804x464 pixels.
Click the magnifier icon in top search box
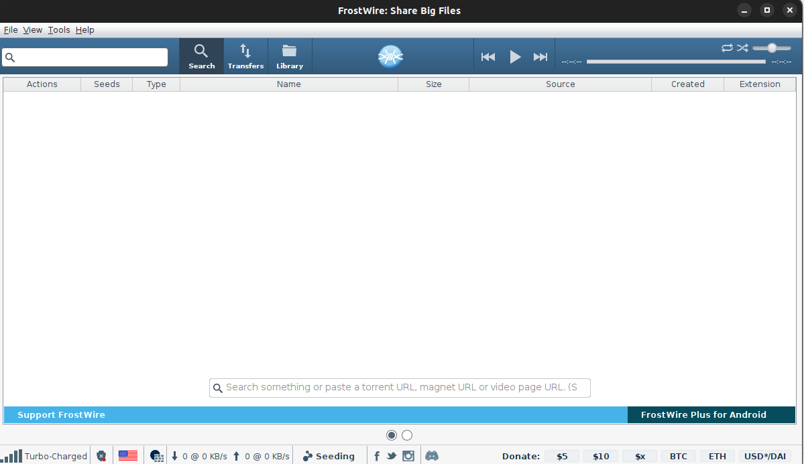click(x=10, y=58)
